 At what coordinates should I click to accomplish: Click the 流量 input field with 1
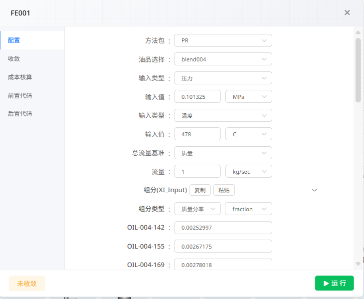pos(197,171)
